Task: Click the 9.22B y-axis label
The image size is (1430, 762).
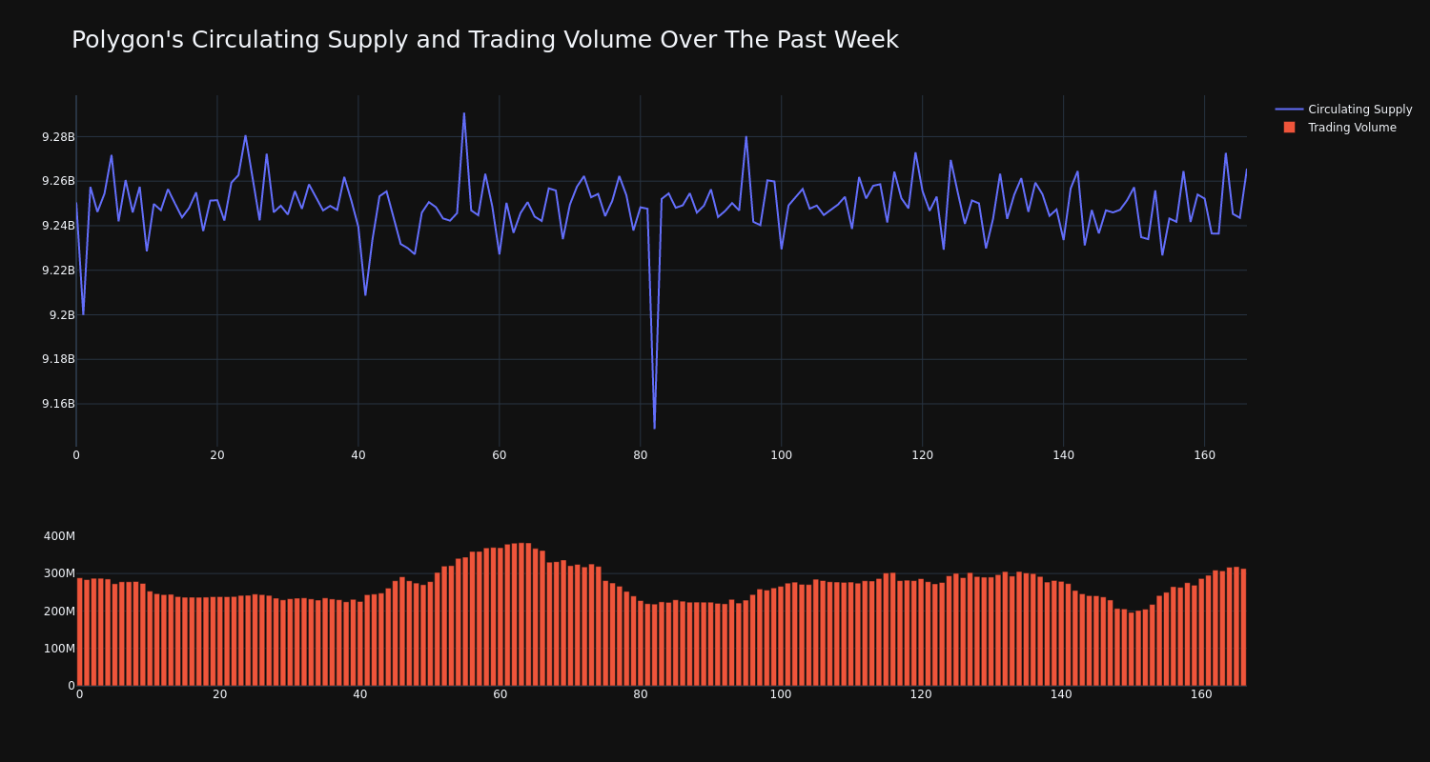Action: pos(58,271)
